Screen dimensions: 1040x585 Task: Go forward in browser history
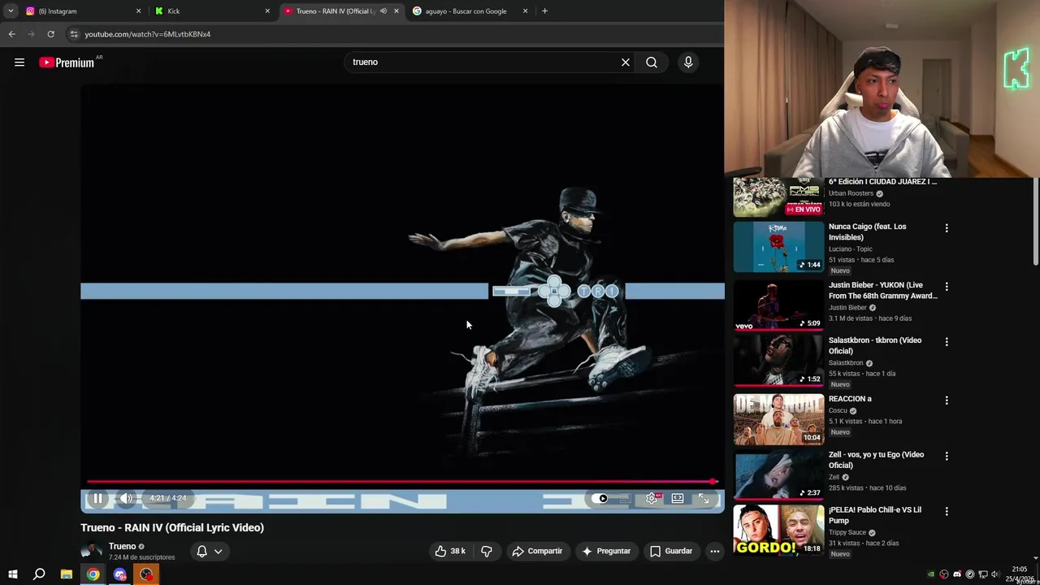click(31, 34)
